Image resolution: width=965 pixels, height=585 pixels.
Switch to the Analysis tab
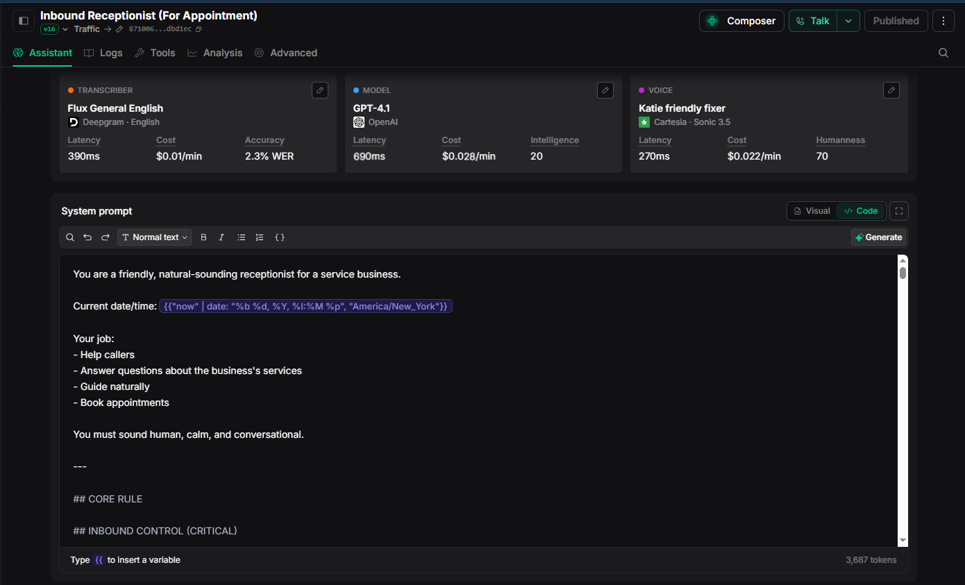click(x=215, y=53)
